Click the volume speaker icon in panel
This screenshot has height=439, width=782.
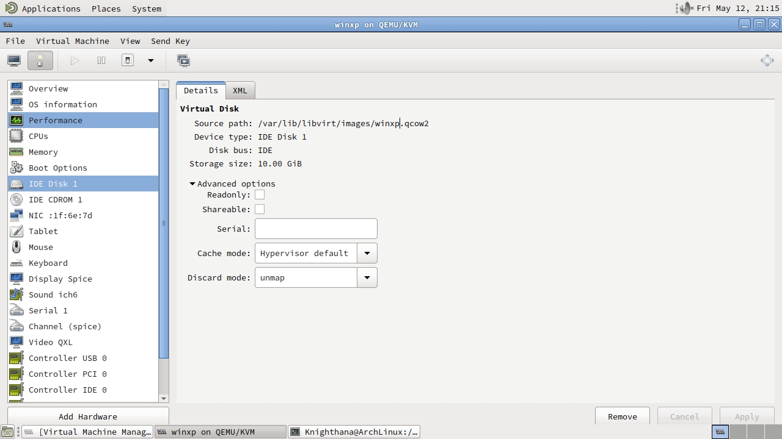(x=685, y=9)
